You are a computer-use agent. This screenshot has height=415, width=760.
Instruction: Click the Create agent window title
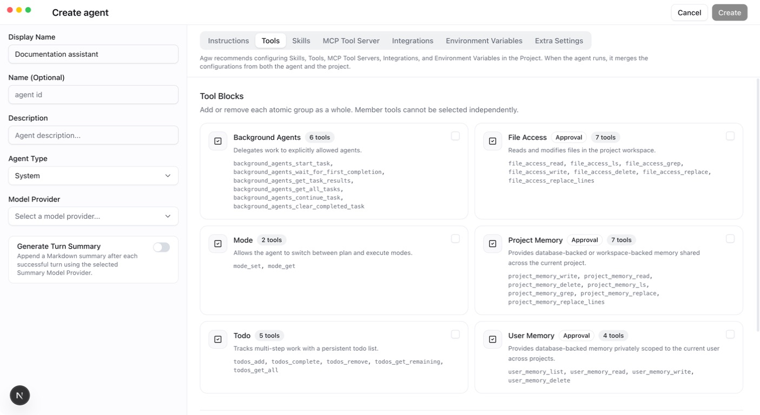(x=80, y=12)
